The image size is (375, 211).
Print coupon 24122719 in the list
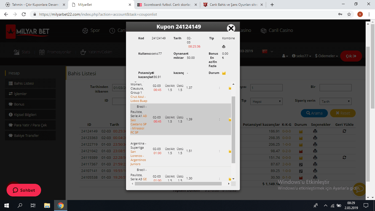click(315, 145)
